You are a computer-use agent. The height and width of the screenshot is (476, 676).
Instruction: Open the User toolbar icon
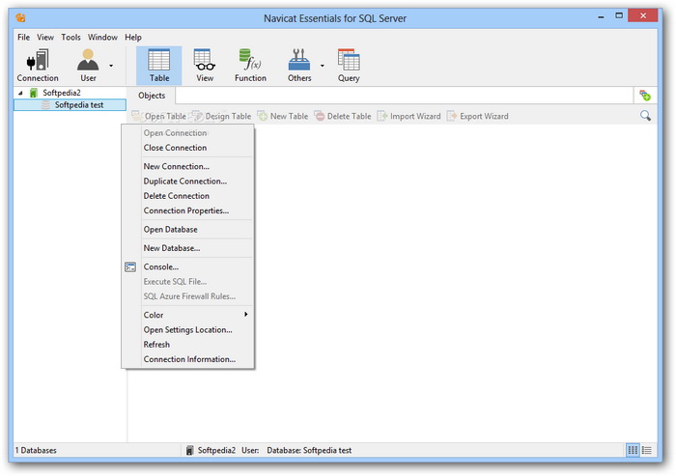click(88, 64)
